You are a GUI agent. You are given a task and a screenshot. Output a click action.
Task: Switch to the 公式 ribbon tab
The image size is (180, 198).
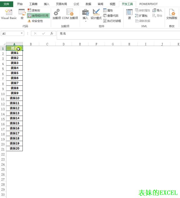76,4
